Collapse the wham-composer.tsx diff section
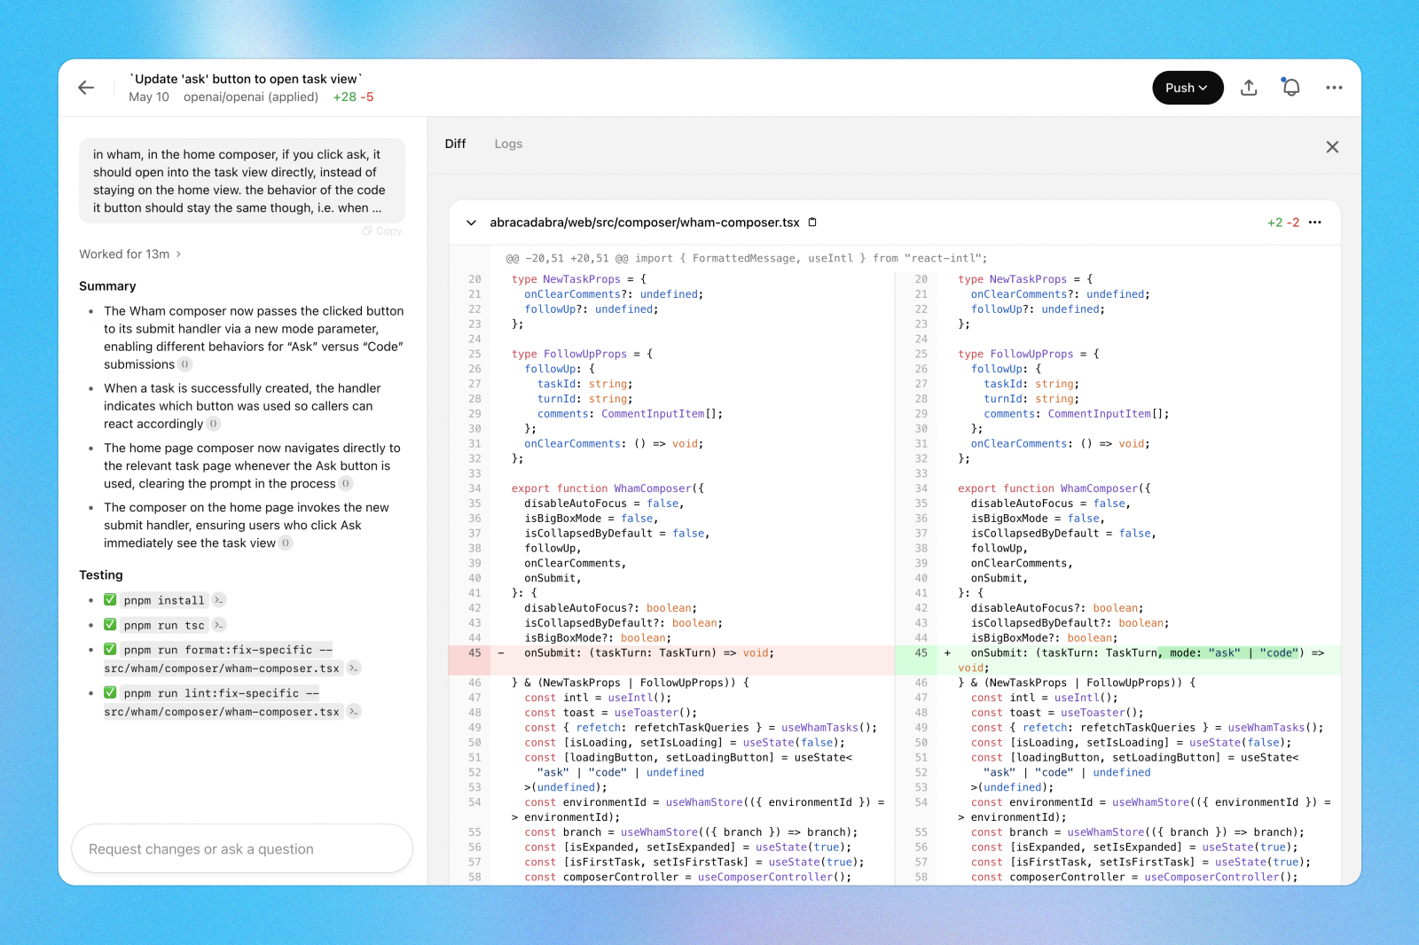1419x945 pixels. point(472,223)
